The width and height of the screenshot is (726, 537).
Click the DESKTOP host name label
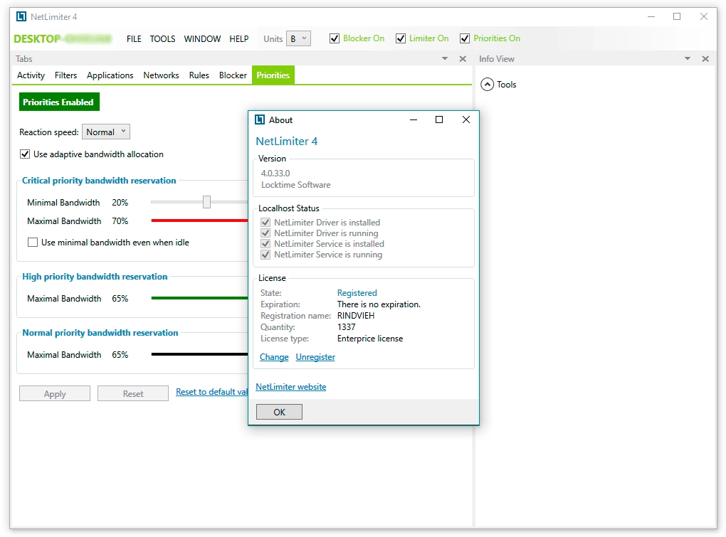point(63,39)
